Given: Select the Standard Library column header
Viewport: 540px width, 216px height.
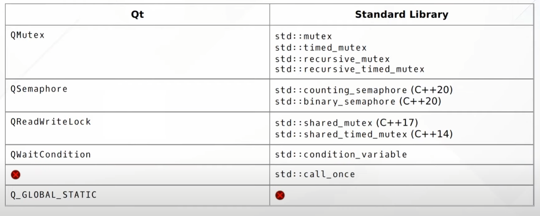Looking at the screenshot, I should [x=401, y=14].
